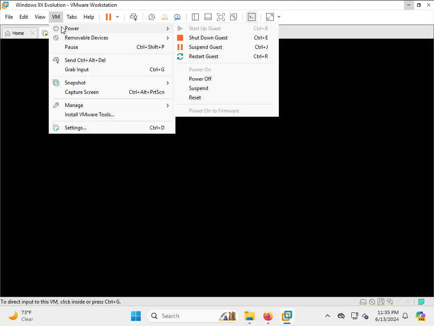Toggle the library sidebar panel icon
434x326 pixels.
pos(195,17)
